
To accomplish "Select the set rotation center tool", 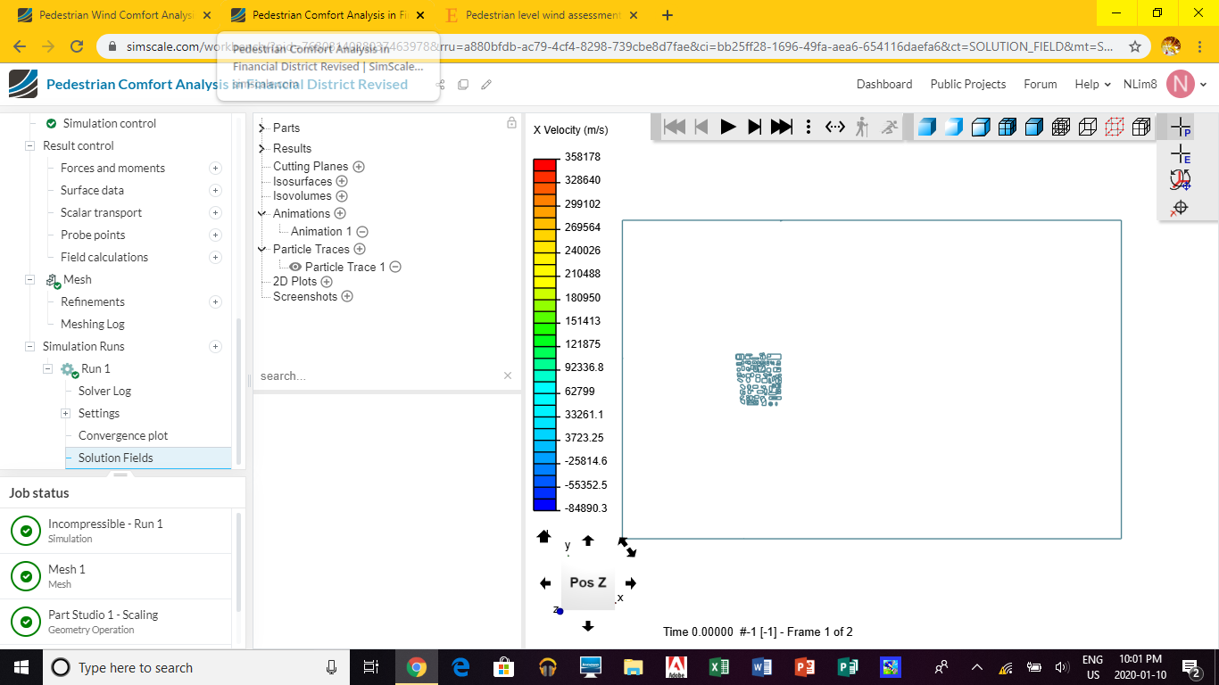I will (x=1181, y=180).
